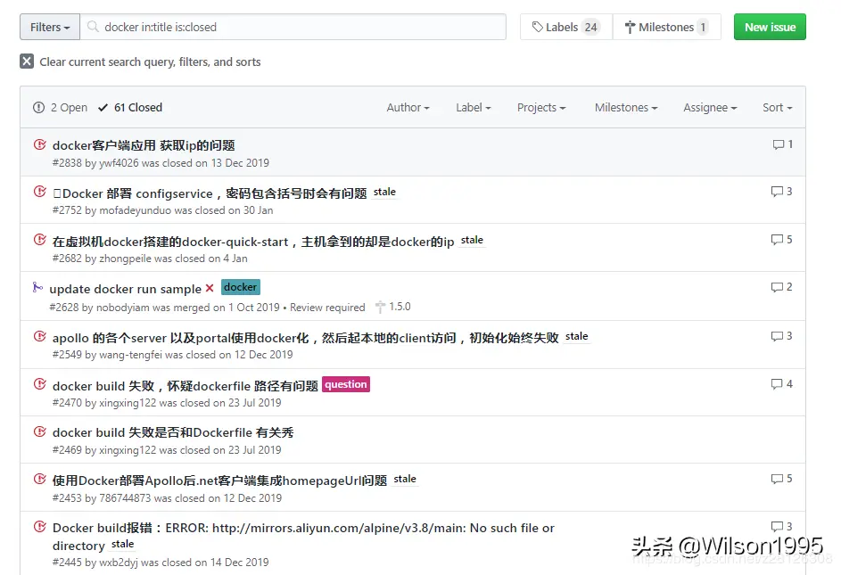Viewport: 841px width, 575px height.
Task: Open the Author filter dropdown
Action: tap(408, 107)
